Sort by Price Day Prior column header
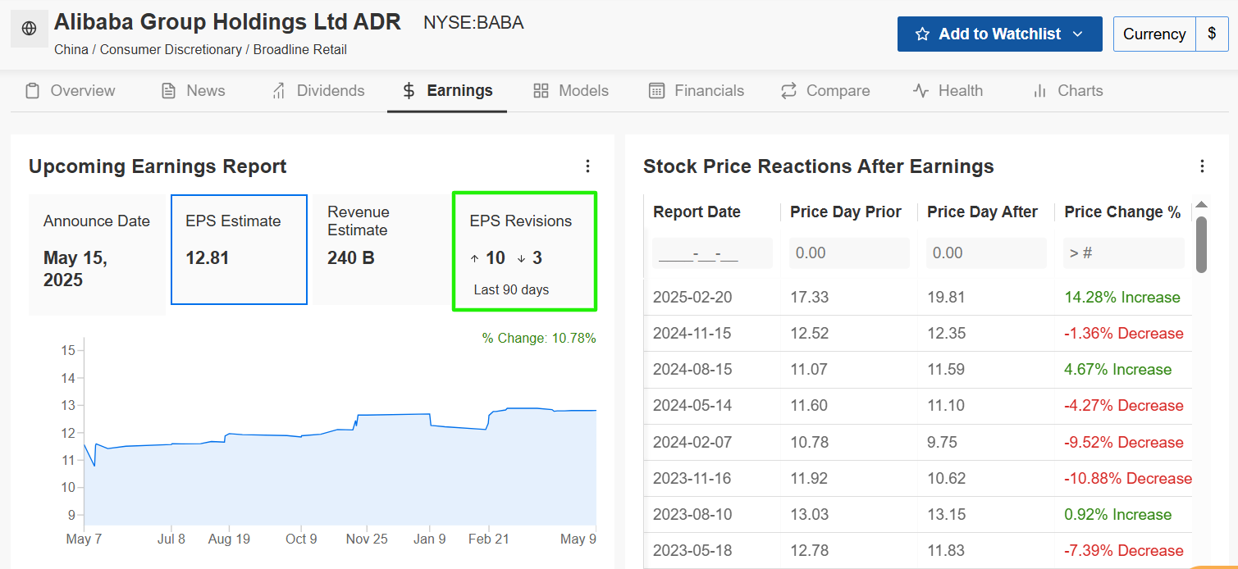Viewport: 1238px width, 569px height. coord(846,212)
